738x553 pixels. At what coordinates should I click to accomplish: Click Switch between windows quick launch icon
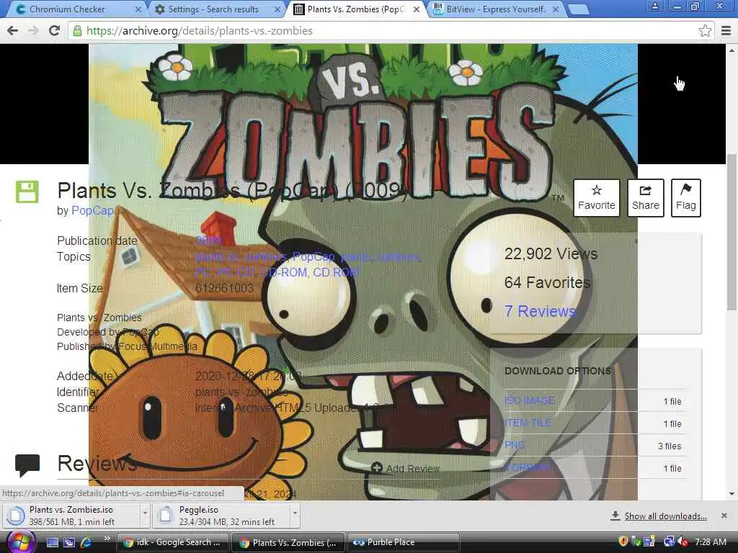point(69,542)
